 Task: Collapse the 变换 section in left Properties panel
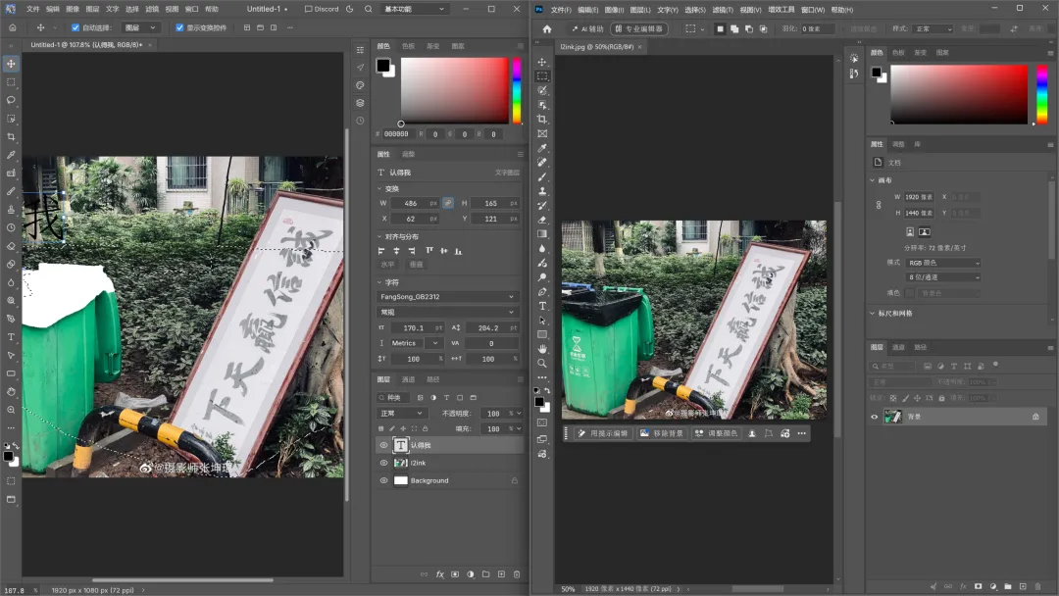pos(379,189)
